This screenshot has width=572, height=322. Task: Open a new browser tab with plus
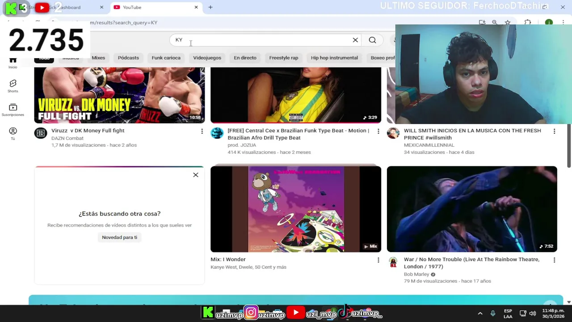[x=210, y=7]
